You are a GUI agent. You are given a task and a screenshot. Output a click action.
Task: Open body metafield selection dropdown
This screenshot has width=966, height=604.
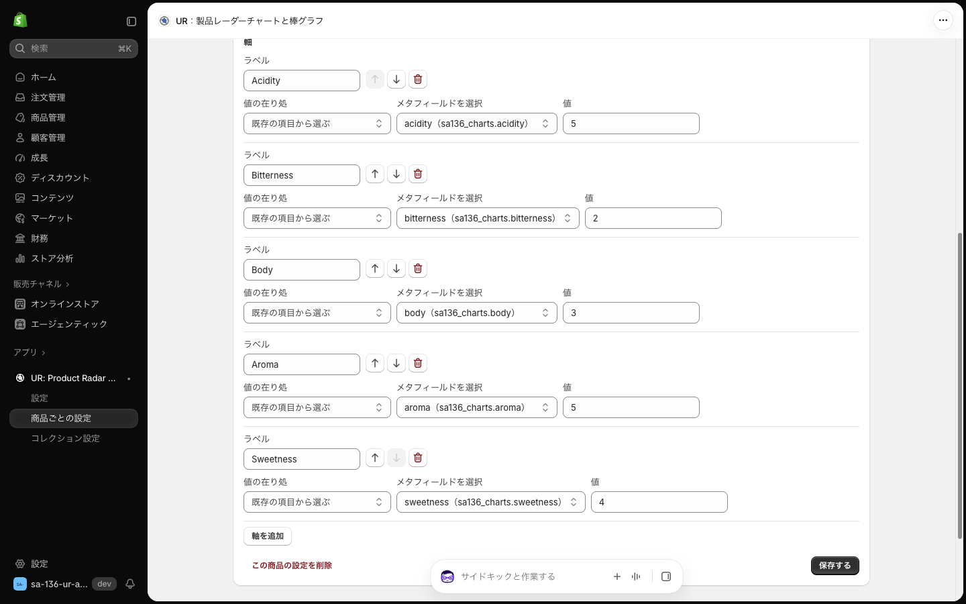pos(477,313)
